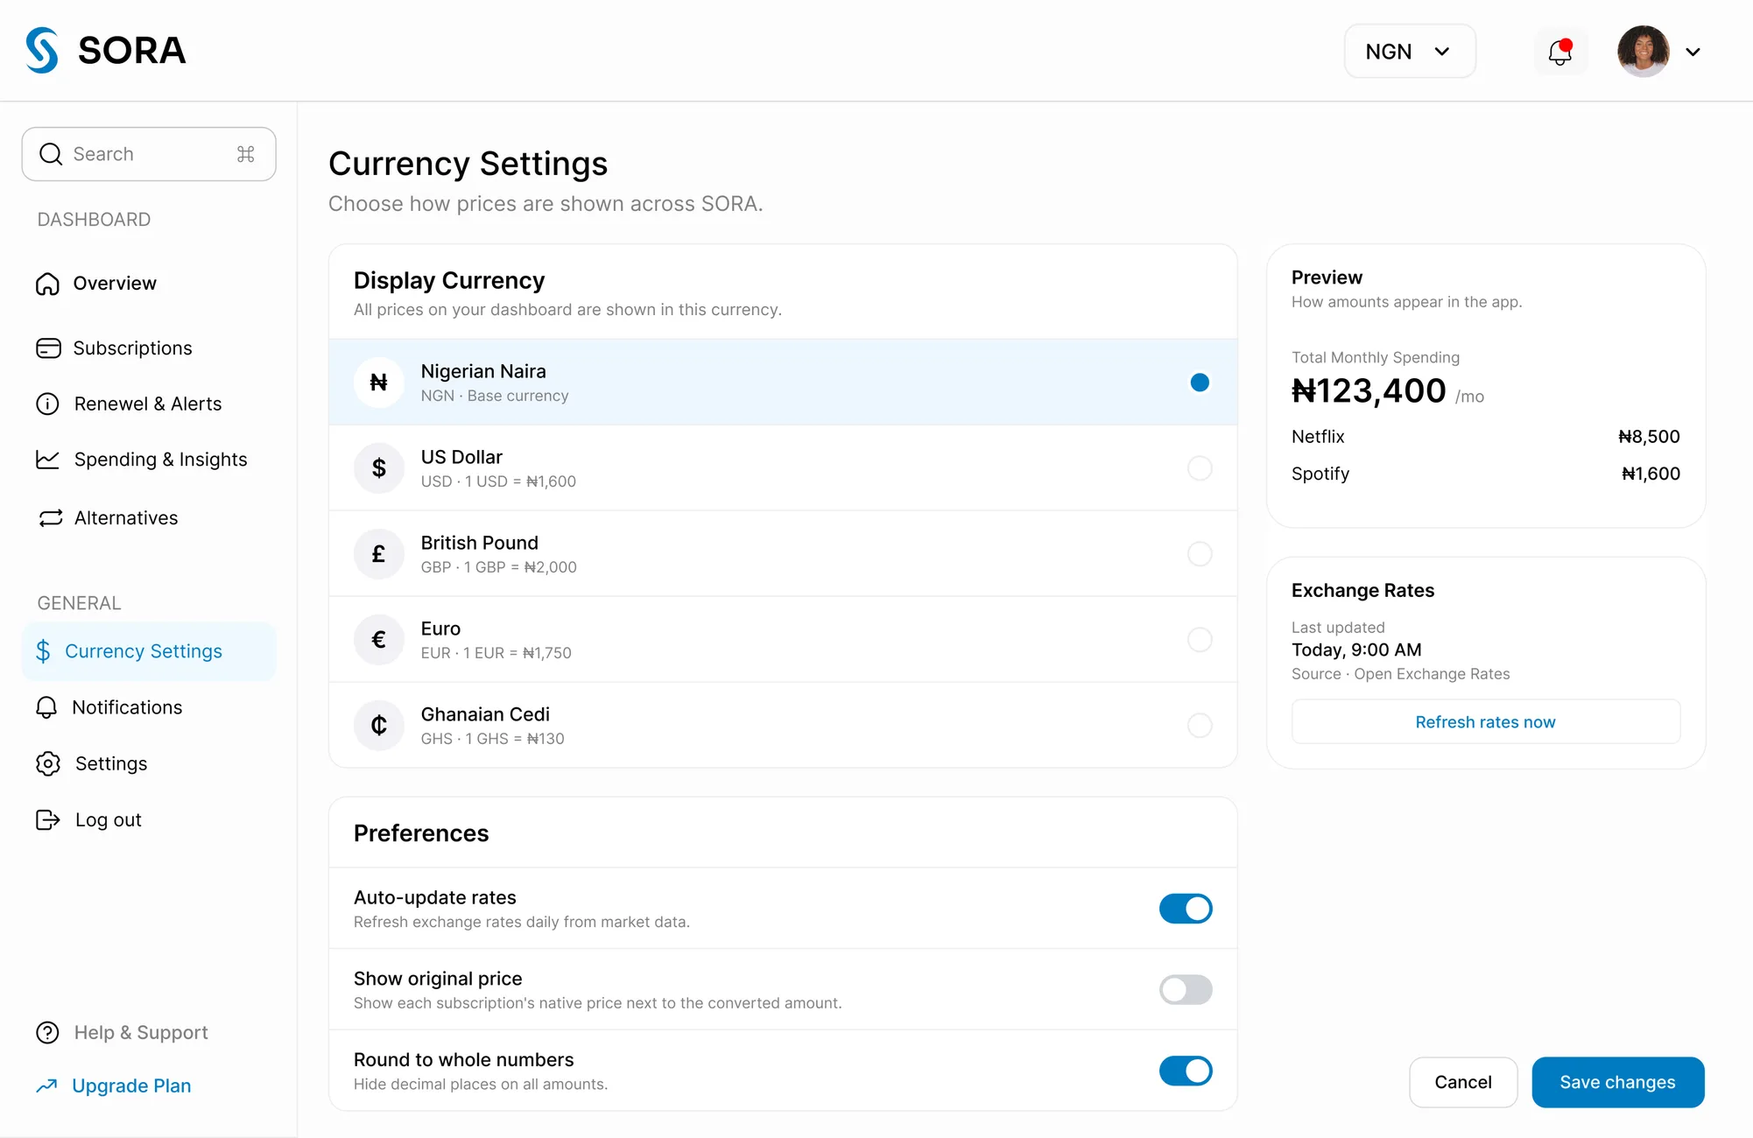Click the Subscriptions card icon
The width and height of the screenshot is (1753, 1138).
48,348
